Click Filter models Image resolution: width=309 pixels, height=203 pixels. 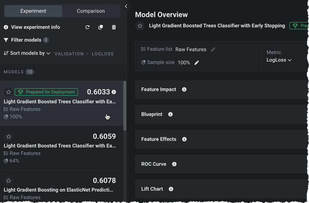[26, 40]
